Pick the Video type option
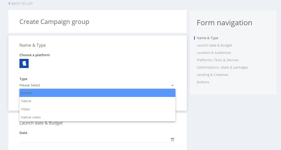The width and height of the screenshot is (281, 150). tap(97, 109)
